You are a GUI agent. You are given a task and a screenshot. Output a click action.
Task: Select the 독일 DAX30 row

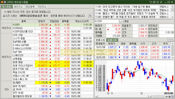click(53, 72)
